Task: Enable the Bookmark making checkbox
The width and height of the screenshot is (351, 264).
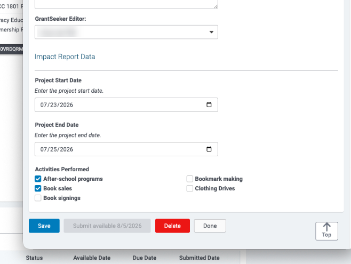Action: (x=189, y=179)
